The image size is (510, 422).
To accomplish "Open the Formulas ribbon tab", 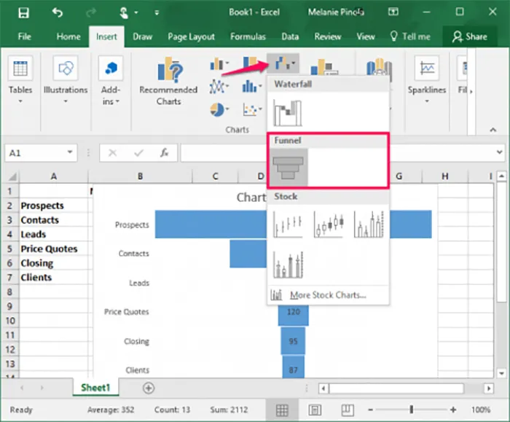I will [x=248, y=36].
